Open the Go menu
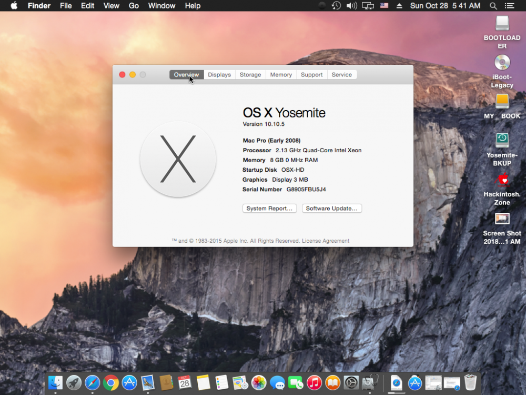 click(x=134, y=6)
